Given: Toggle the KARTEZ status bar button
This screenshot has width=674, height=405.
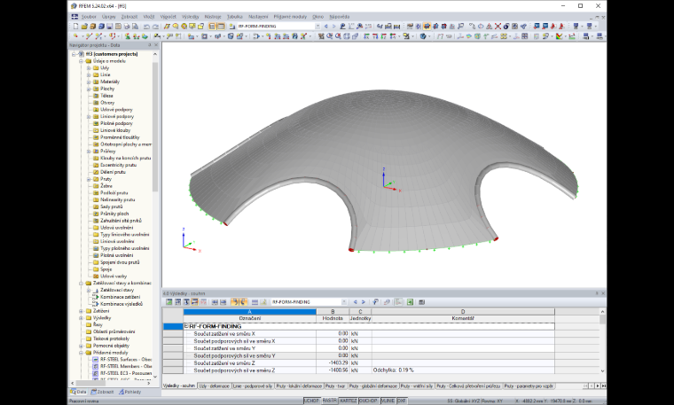Looking at the screenshot, I should tap(349, 401).
